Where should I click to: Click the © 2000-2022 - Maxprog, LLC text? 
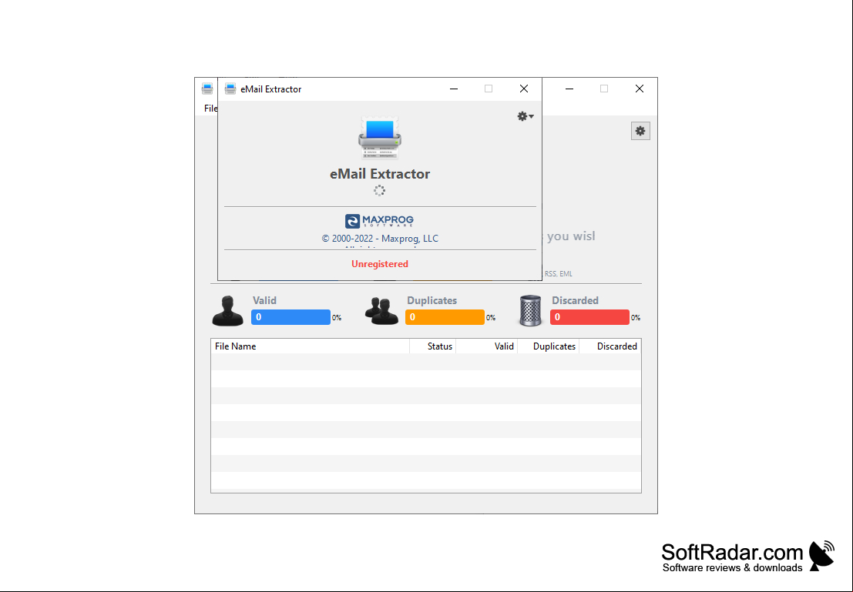[380, 239]
